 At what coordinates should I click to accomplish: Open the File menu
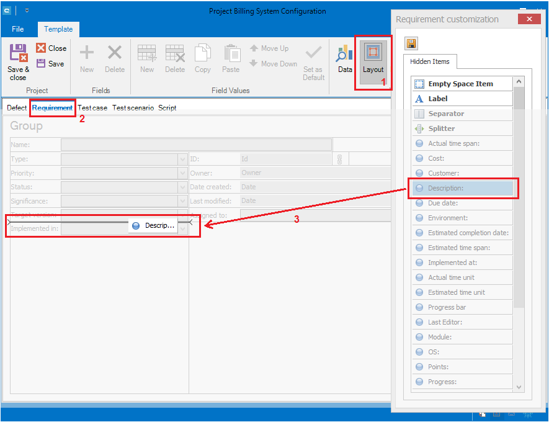click(18, 29)
